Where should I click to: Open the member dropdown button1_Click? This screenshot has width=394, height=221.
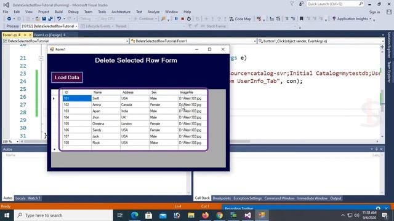(321, 41)
